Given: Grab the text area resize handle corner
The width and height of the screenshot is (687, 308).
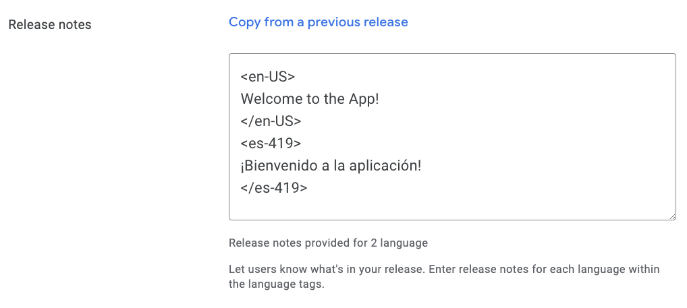Looking at the screenshot, I should click(x=672, y=216).
